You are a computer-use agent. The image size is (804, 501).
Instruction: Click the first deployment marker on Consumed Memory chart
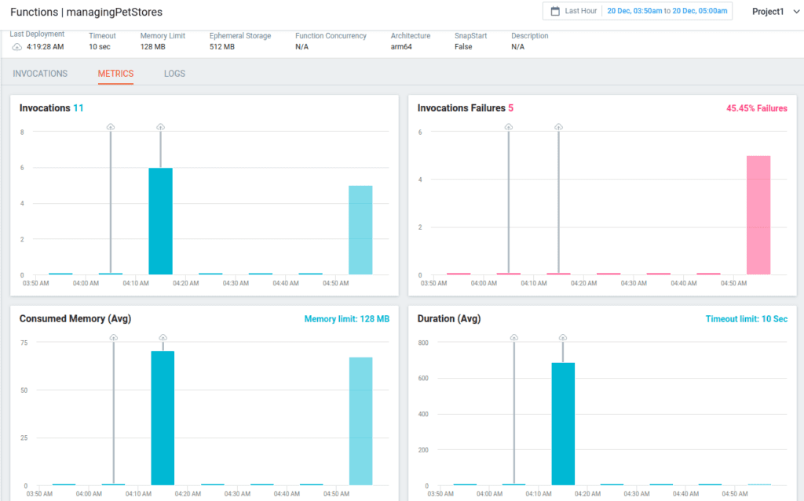click(x=113, y=336)
